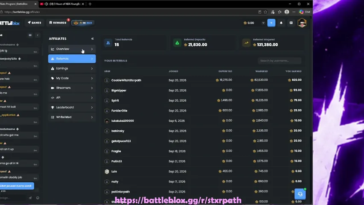
Task: Click the browser favorites star icon
Action: [265, 12]
